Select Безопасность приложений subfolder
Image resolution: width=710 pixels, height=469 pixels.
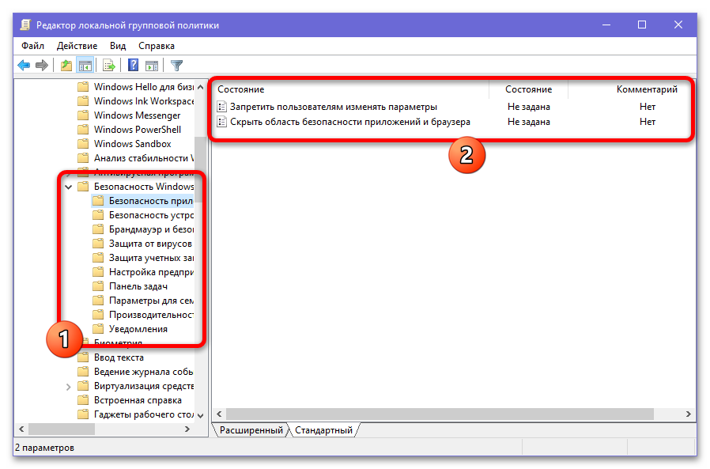tap(151, 201)
